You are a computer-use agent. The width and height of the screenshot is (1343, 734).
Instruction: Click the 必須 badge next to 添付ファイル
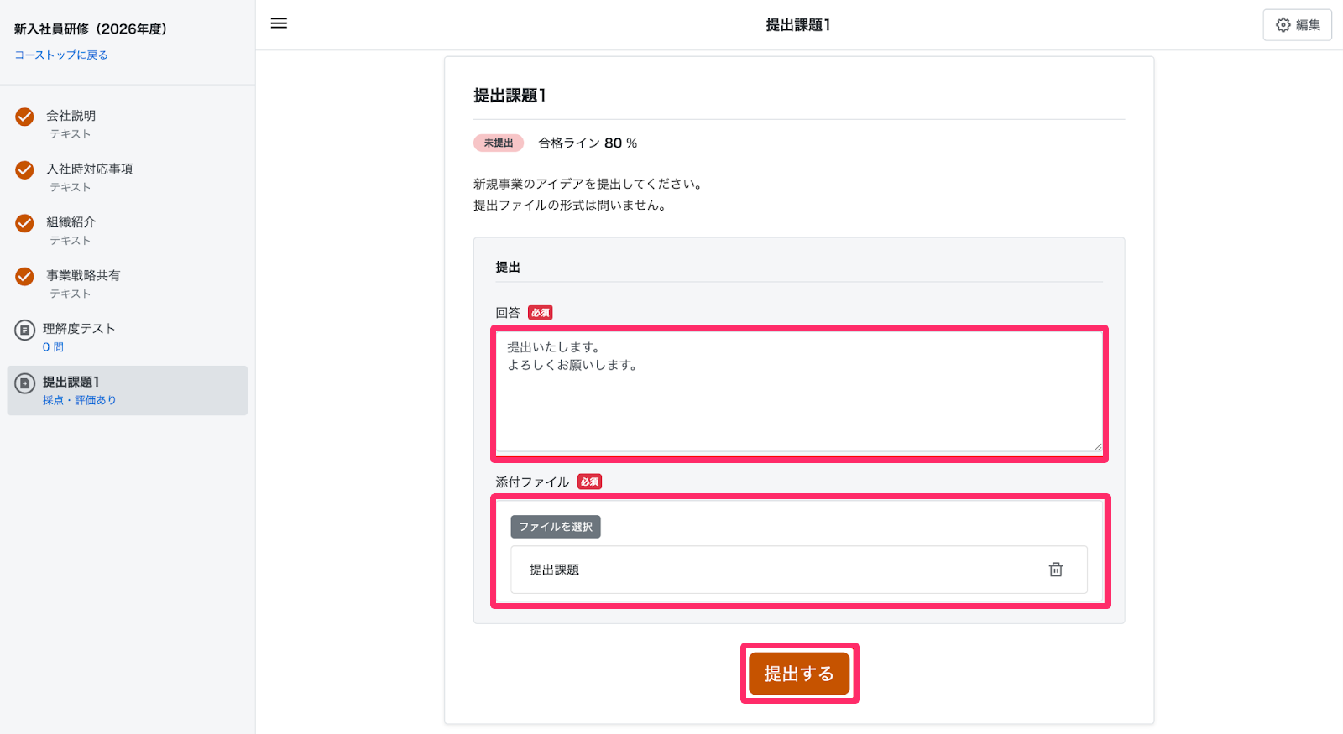[x=590, y=482]
